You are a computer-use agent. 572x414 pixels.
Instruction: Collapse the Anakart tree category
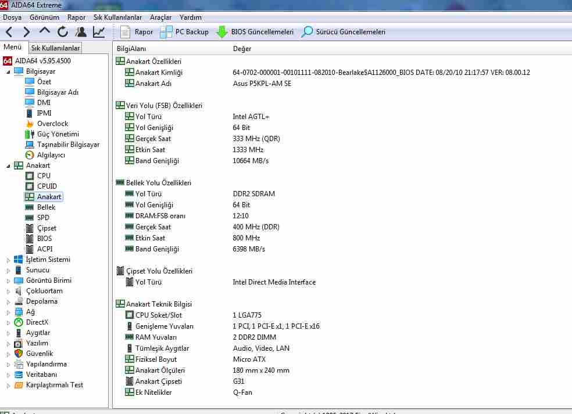[9, 165]
